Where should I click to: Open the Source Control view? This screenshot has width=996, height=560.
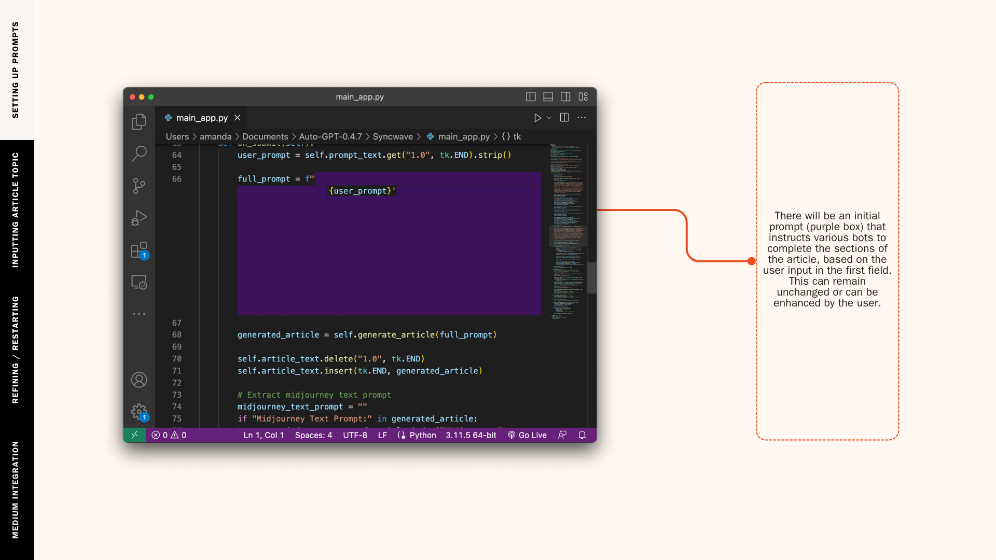click(139, 186)
